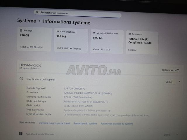The height and width of the screenshot is (140, 187).
Task: Click 'Nom de l'appareil' label
Action: 36,88
